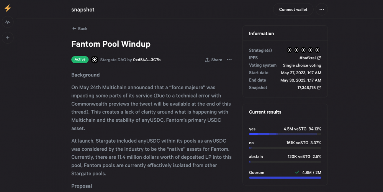Click the Proposal heading

click(82, 186)
